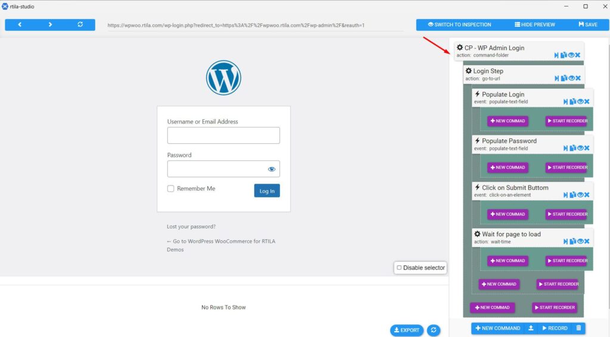Screen dimensions: 610x337
Task: Run the Populate Password command with the step-forward icon
Action: click(566, 148)
